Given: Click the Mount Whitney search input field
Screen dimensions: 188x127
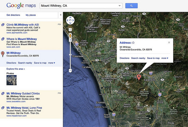Looking at the screenshot, I should coord(78,6).
